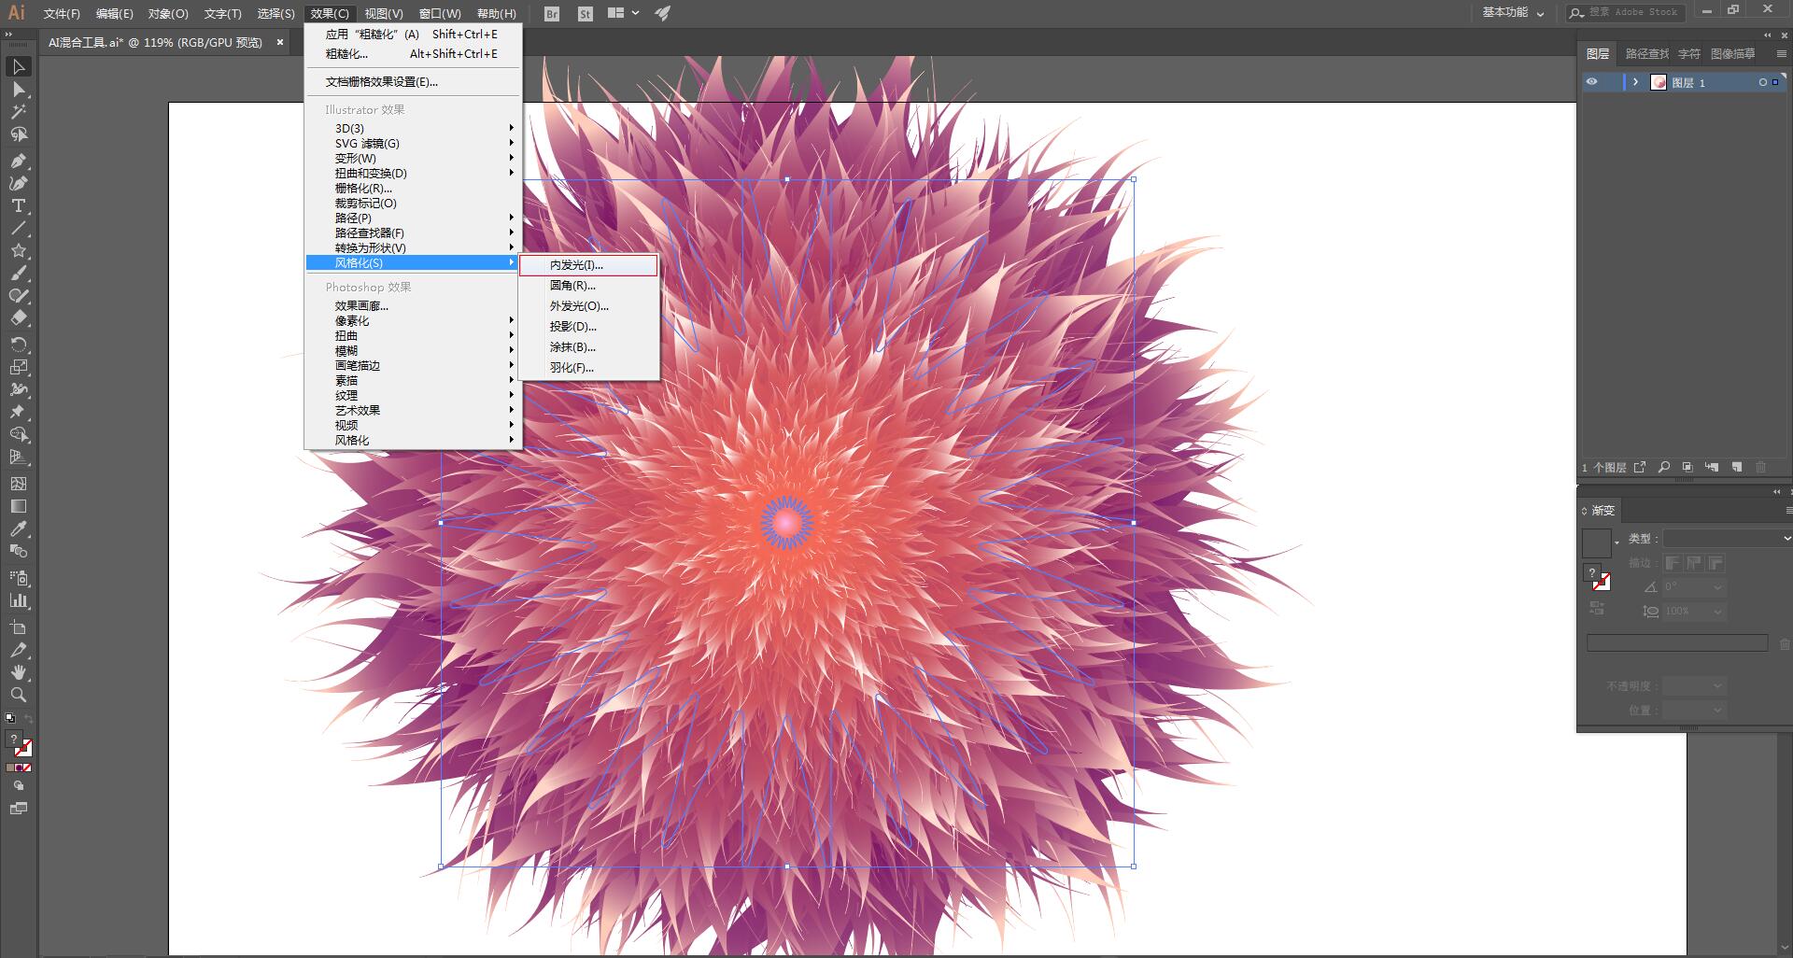This screenshot has height=958, width=1793.
Task: Expand the 3D(3) effect submenu
Action: click(x=414, y=128)
